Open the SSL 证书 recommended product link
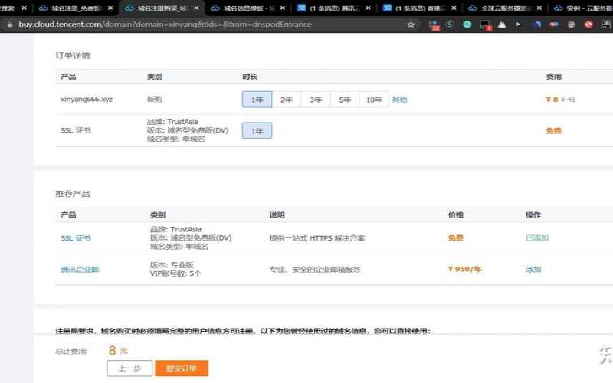The image size is (613, 383). coord(76,238)
